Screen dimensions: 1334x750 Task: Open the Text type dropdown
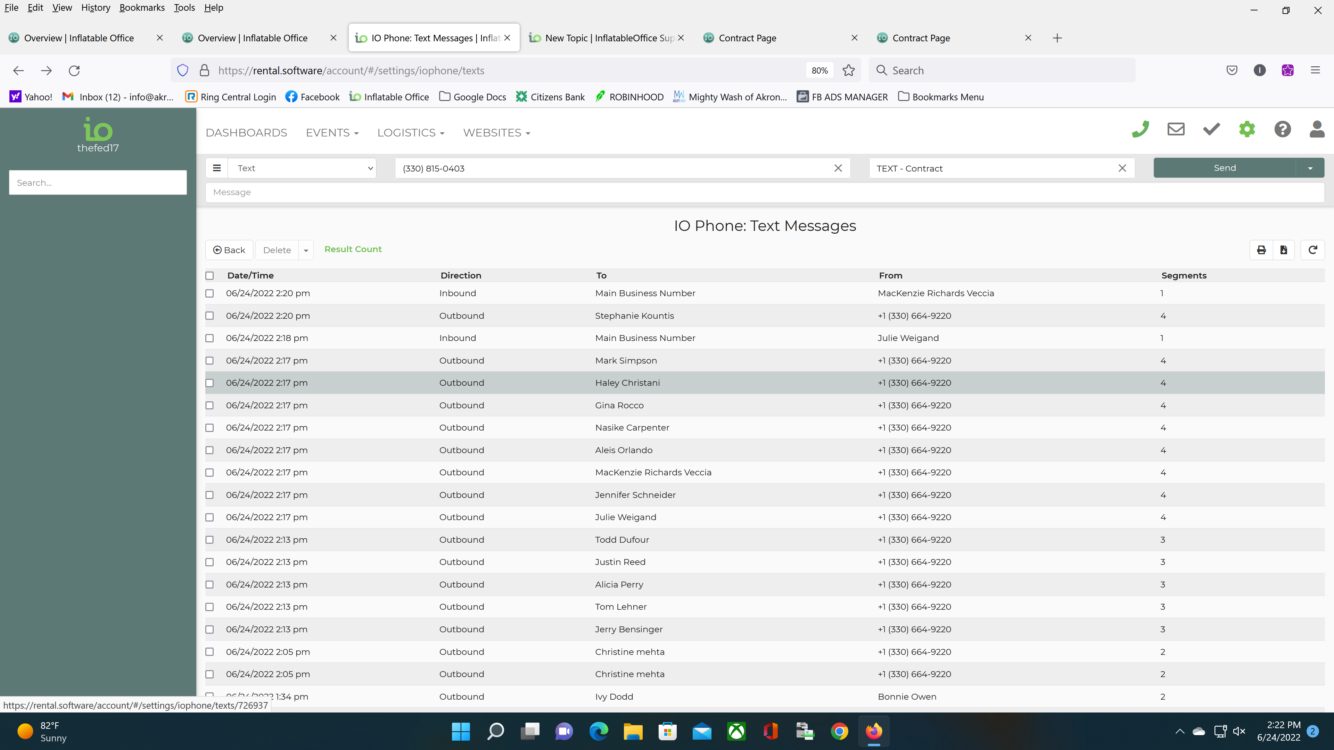coord(303,168)
